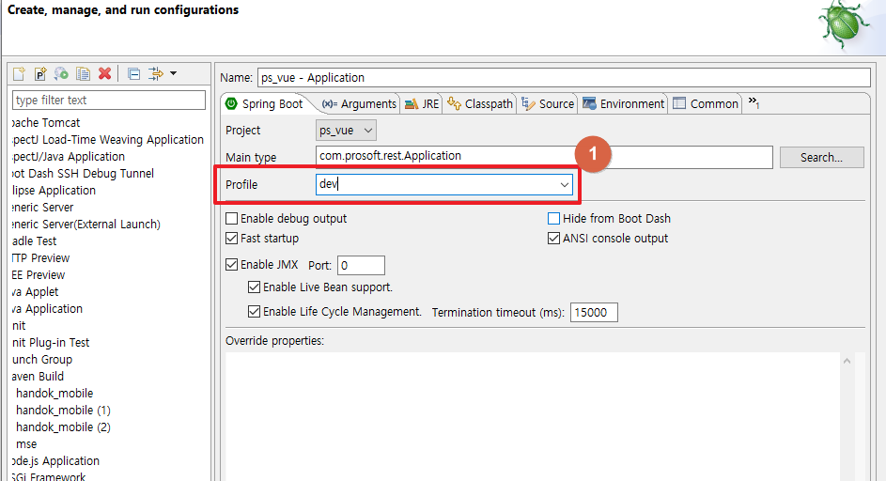Click the Override properties scroll up arrow
Screen dimensions: 886x481
(847, 361)
